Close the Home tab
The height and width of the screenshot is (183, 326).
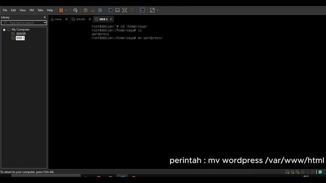pos(66,19)
